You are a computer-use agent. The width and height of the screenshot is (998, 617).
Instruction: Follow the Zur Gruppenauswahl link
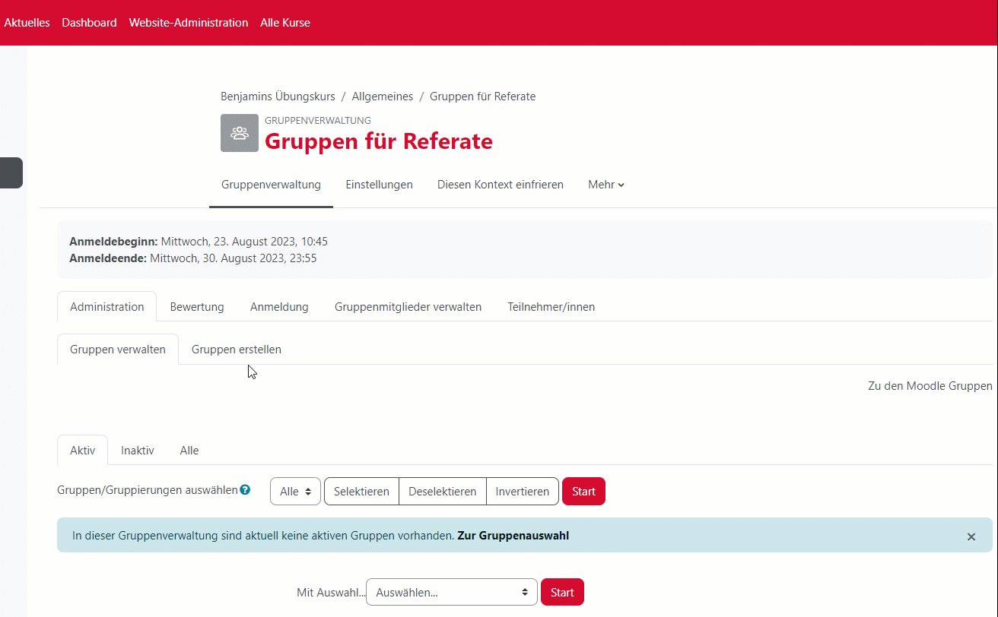(513, 535)
